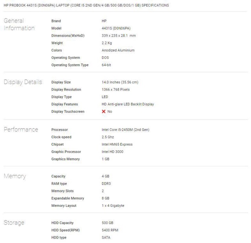Select the Performance section heading

21,130
